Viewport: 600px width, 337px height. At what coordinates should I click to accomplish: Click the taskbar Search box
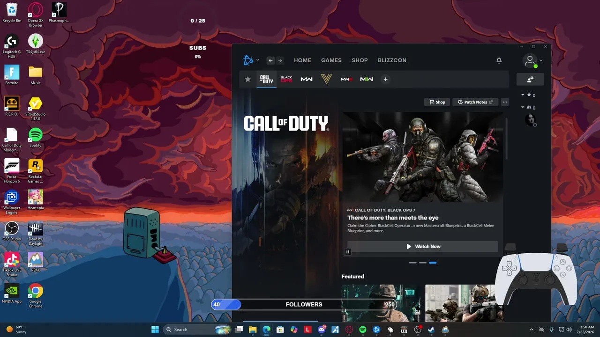pyautogui.click(x=197, y=330)
